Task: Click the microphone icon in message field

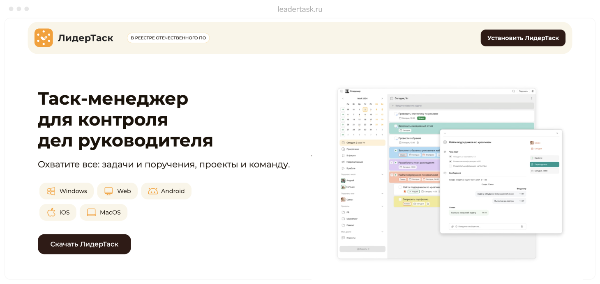Action: pyautogui.click(x=522, y=227)
